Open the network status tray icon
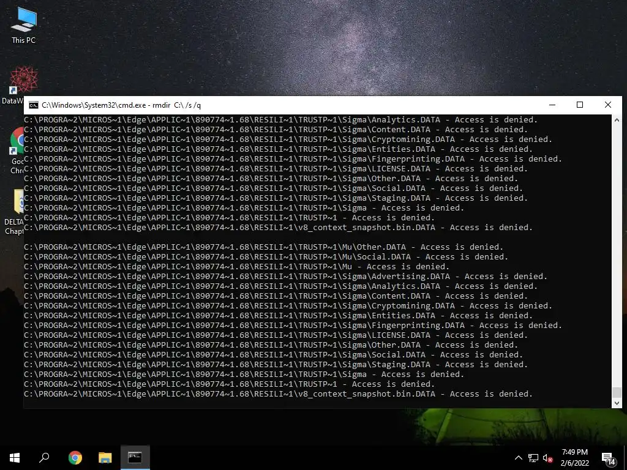627x470 pixels. [533, 458]
